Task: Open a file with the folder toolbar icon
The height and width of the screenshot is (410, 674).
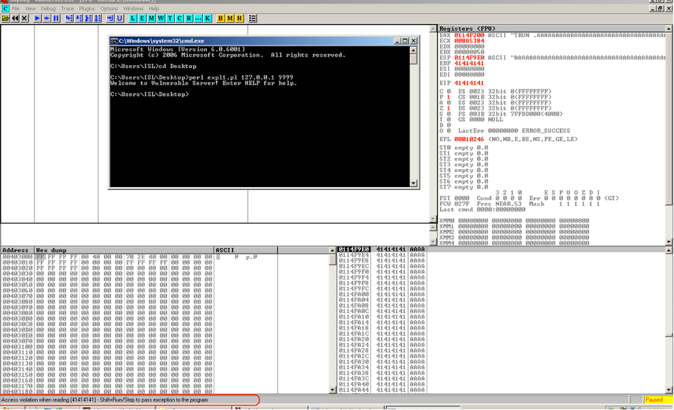Action: point(6,19)
